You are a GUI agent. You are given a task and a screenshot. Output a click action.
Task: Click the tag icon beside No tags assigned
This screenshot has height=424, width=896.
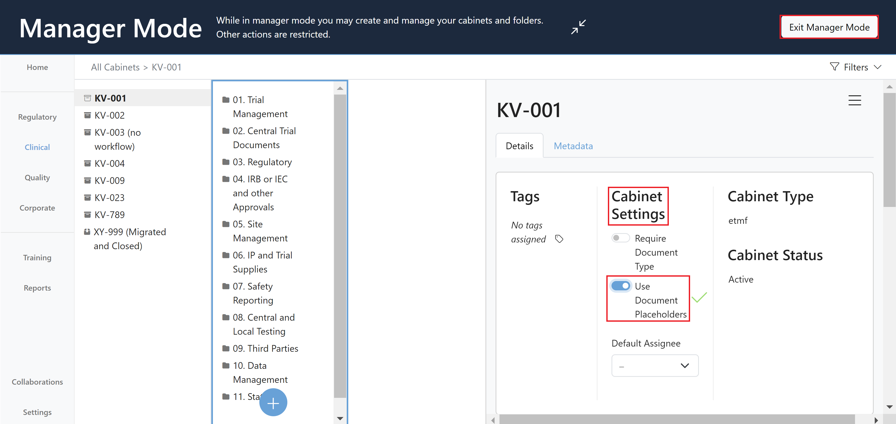click(560, 239)
